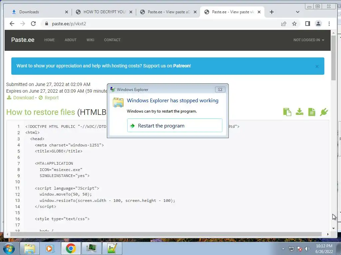Viewport: 341px width, 255px height.
Task: Click the network tray icon
Action: click(x=291, y=249)
